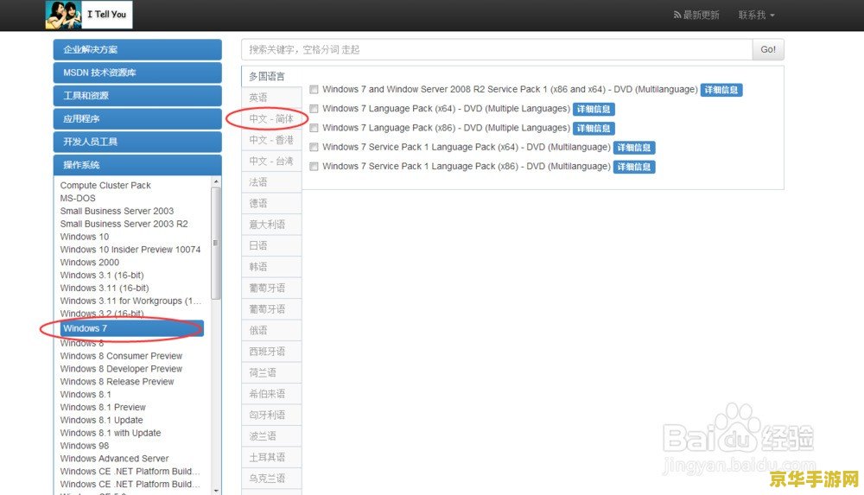Open 详细信息 for SP1 Language Pack (x64)
This screenshot has height=495, width=864.
(x=633, y=148)
